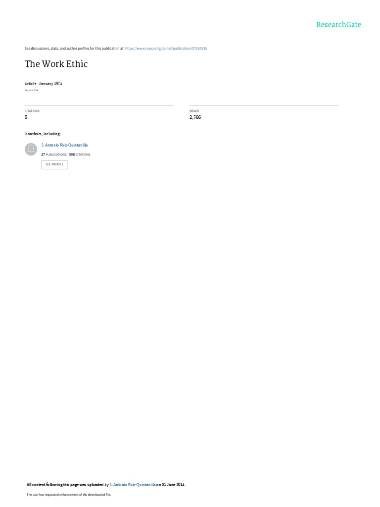Viewport: 380px width, 507px height.
Task: Click the 27 publications stat
Action: pyautogui.click(x=53, y=154)
